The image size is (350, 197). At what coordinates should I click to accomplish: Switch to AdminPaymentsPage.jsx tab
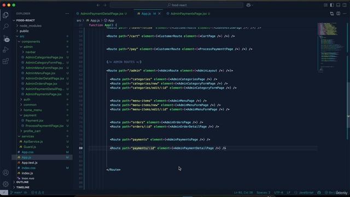188,14
